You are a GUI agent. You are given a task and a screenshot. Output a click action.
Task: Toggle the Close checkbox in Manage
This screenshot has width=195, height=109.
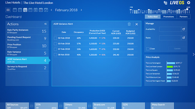point(148,49)
